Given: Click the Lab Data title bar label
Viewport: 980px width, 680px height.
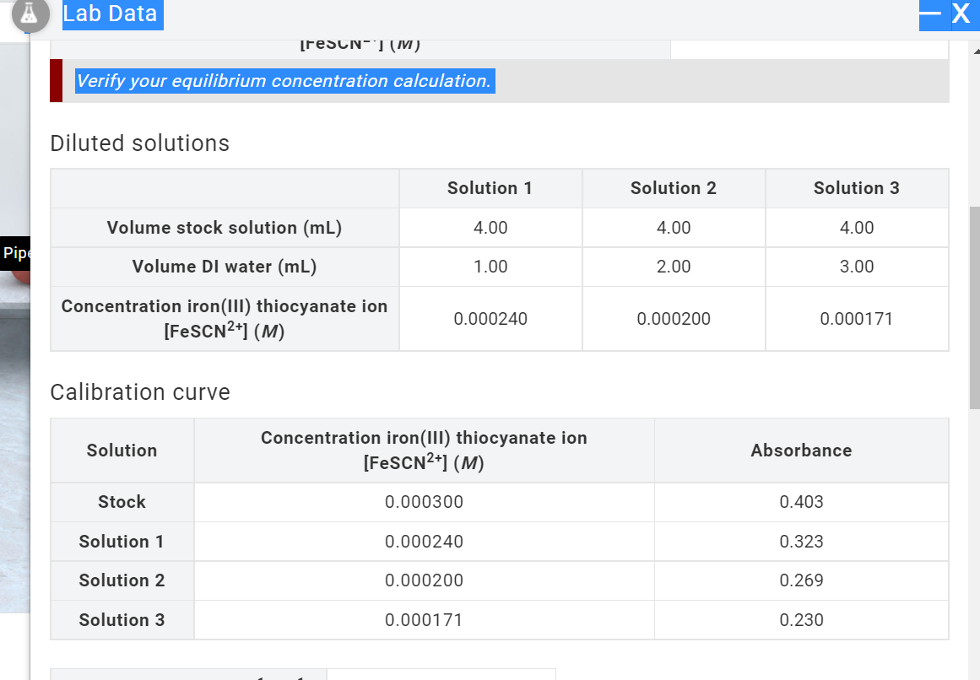Looking at the screenshot, I should click(111, 13).
